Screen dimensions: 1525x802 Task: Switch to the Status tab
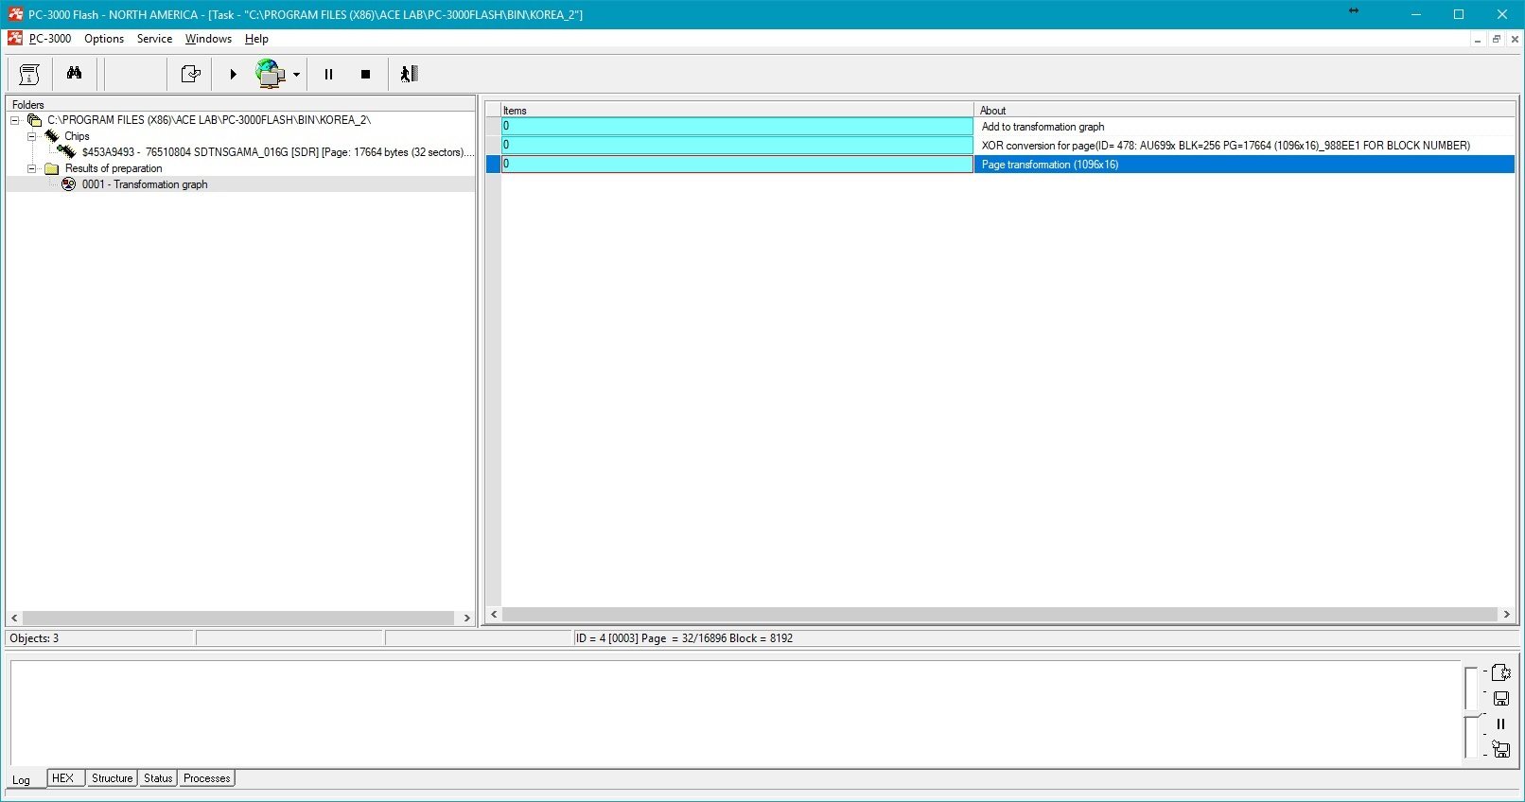click(x=158, y=778)
